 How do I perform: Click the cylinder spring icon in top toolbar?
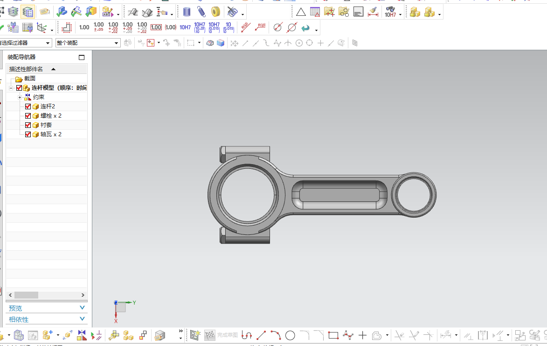(187, 12)
